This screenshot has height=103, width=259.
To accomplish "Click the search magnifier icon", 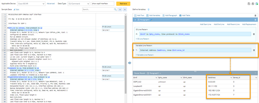I will pos(115,10).
